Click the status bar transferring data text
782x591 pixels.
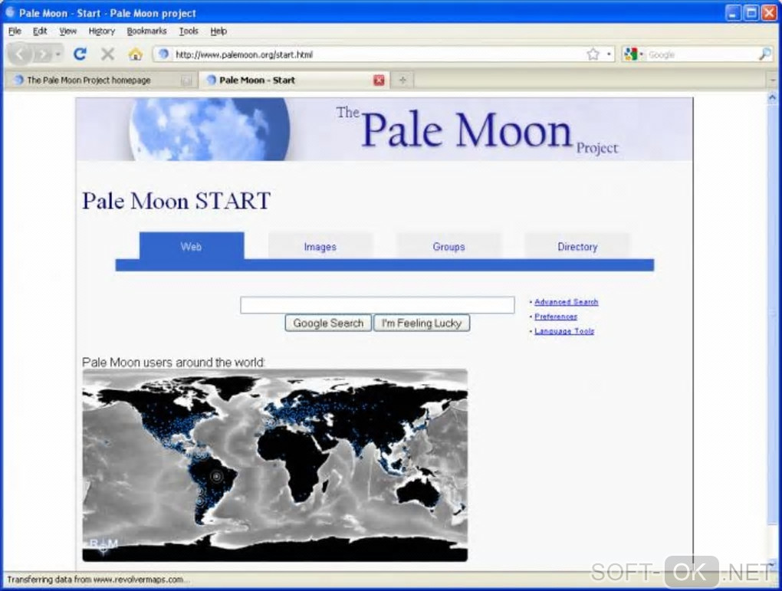[x=98, y=580]
